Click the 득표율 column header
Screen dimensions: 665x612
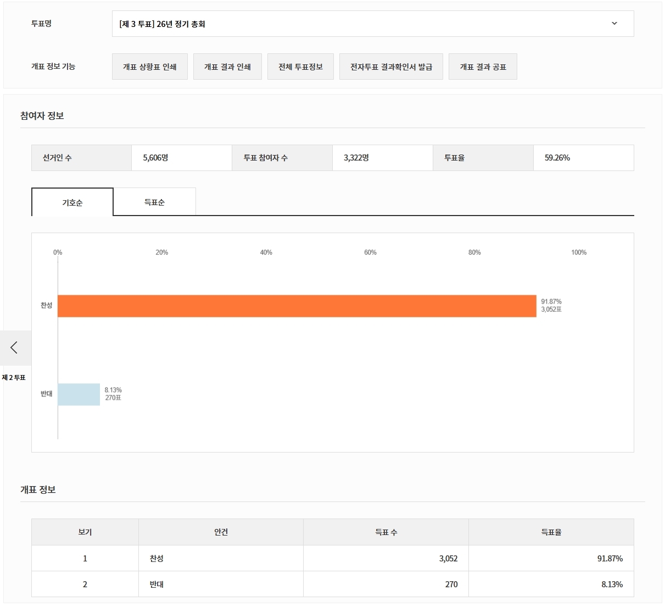coord(551,532)
